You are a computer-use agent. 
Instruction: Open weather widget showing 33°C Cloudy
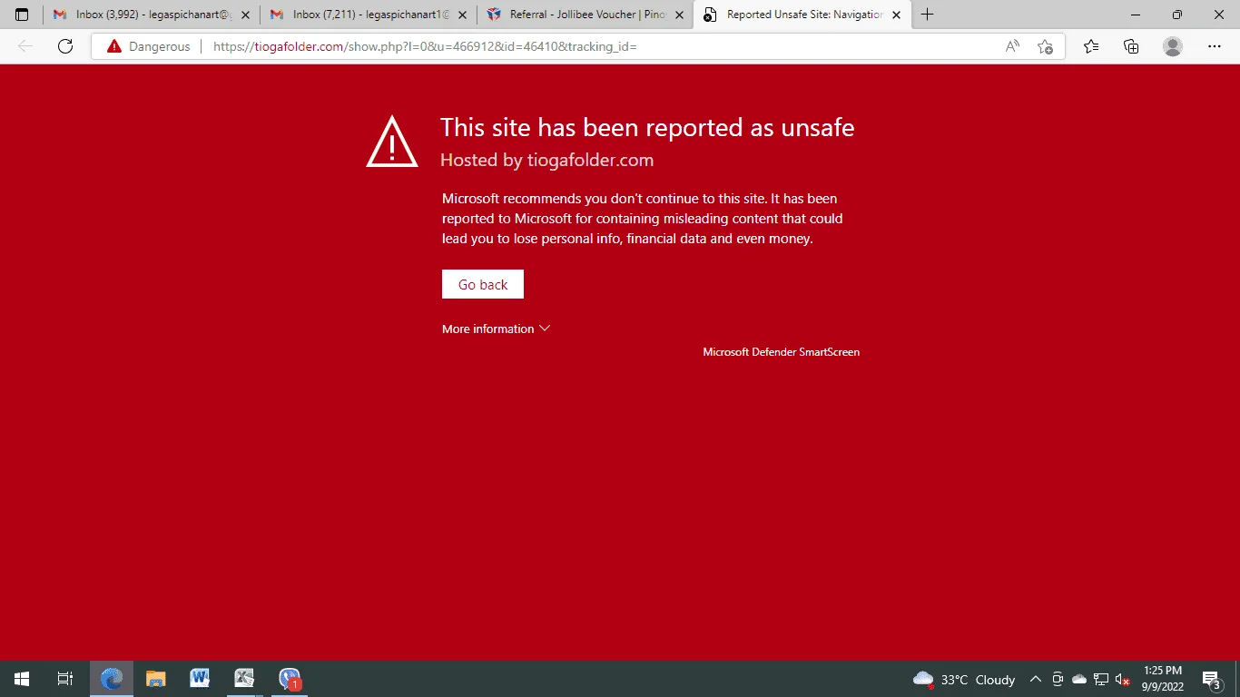click(964, 680)
